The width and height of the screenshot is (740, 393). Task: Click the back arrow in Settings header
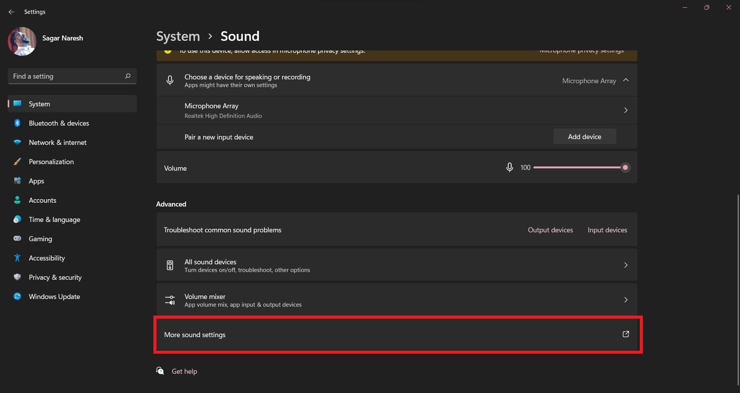coord(11,12)
